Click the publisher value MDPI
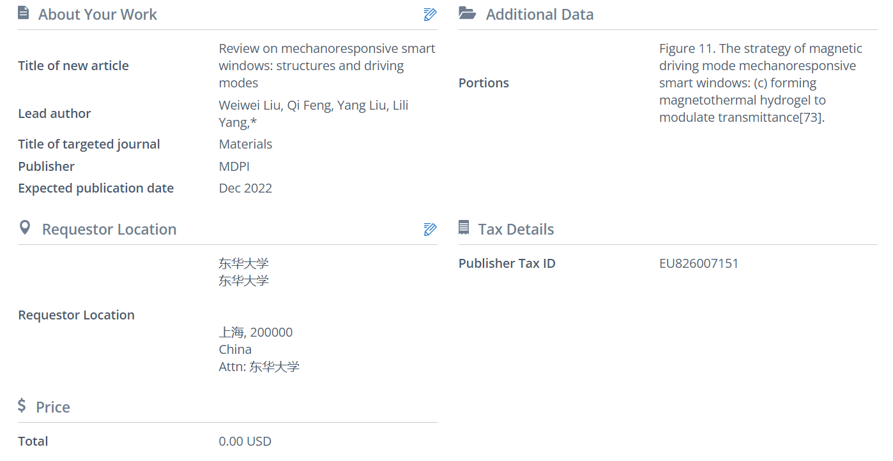This screenshot has width=893, height=461. 234,166
